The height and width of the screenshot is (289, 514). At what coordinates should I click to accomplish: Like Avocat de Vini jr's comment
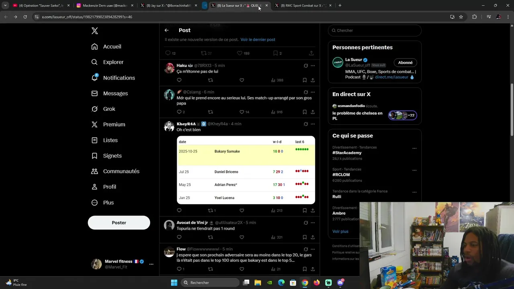242,237
